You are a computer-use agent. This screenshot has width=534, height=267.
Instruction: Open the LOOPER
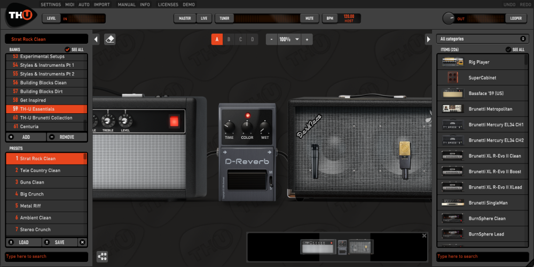coord(516,18)
